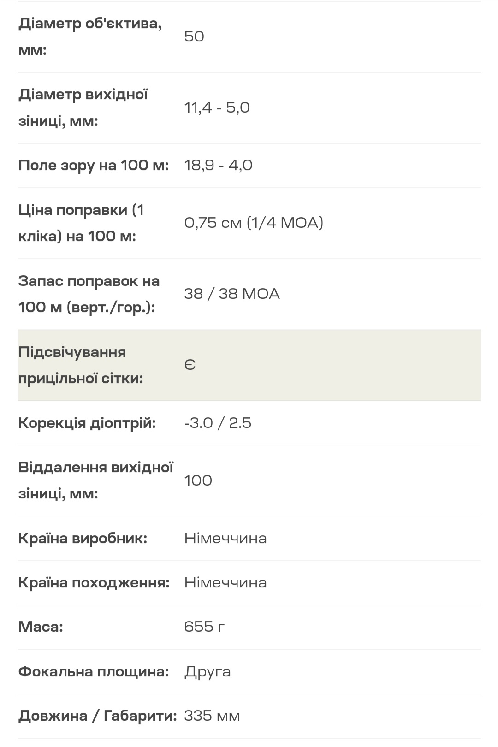Select the length value 335 мм
The image size is (498, 747).
(212, 716)
